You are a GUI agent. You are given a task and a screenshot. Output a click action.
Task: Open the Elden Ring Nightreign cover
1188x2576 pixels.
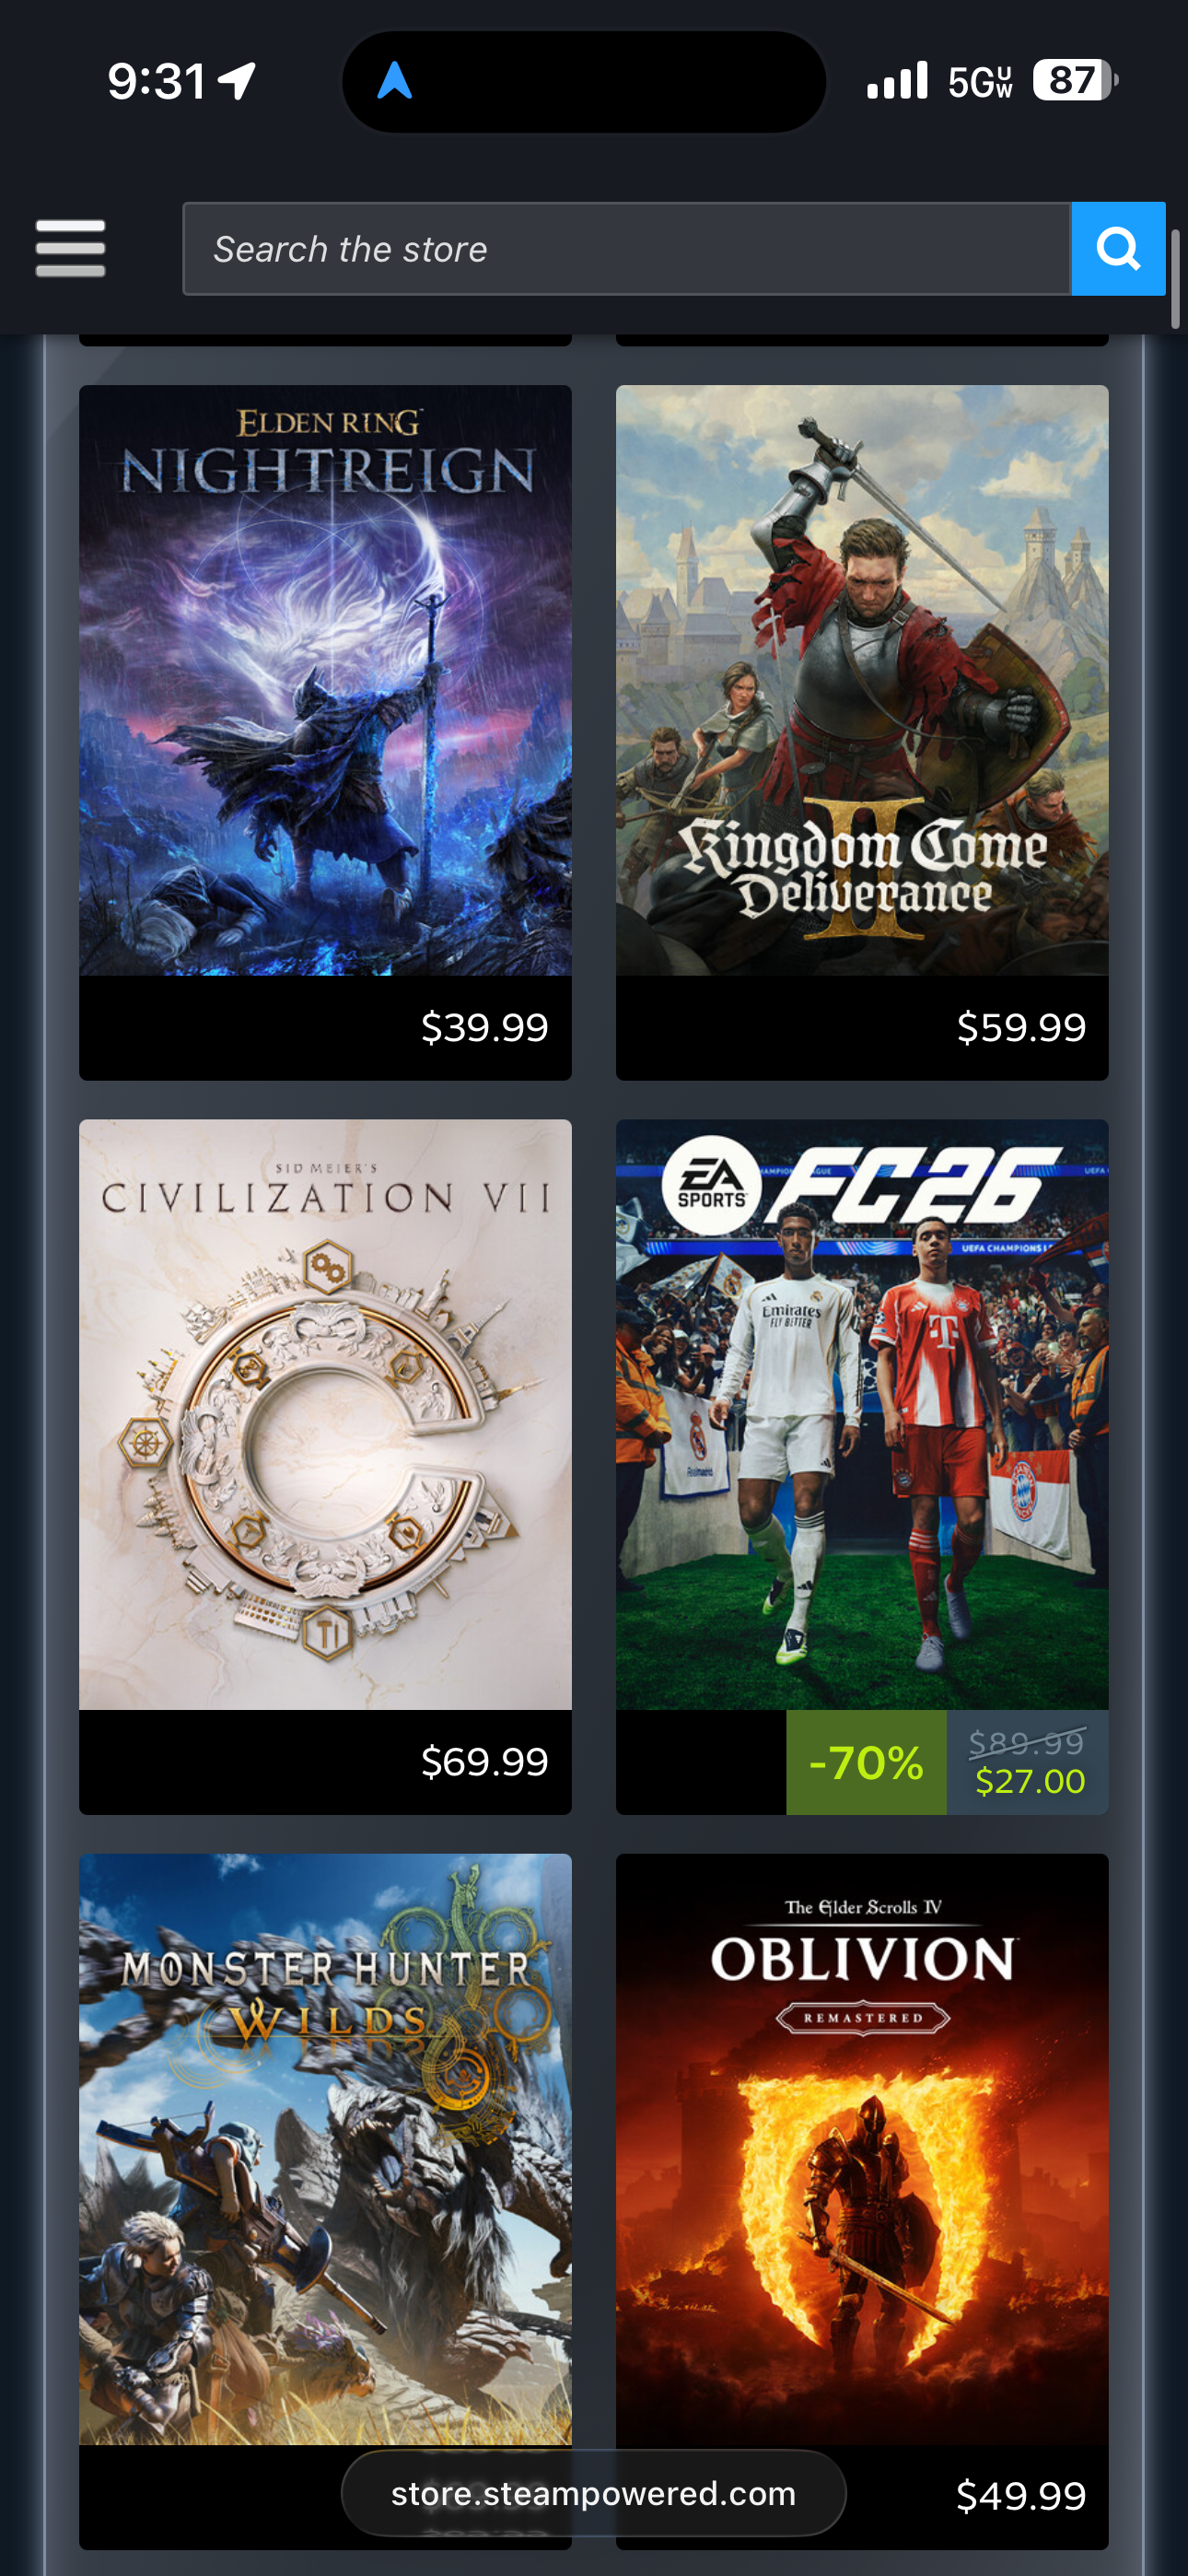(325, 680)
